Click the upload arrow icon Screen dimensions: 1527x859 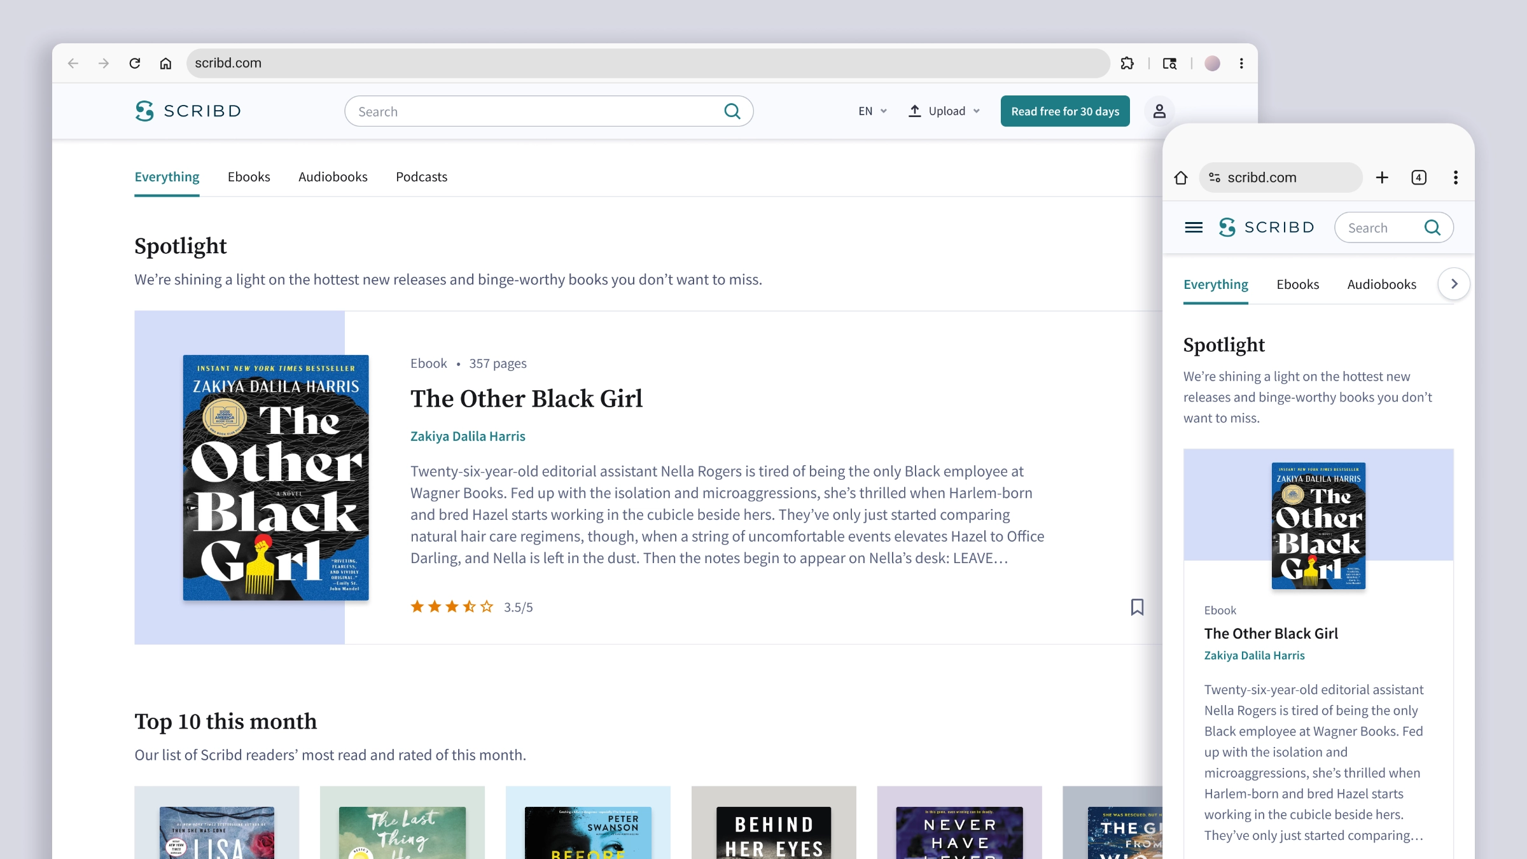(914, 111)
